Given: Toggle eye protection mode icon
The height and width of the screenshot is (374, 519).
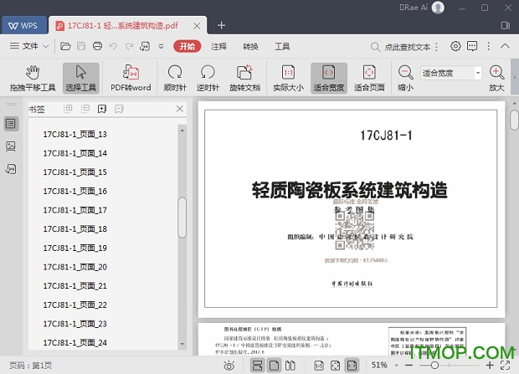Looking at the screenshot, I should point(229,366).
